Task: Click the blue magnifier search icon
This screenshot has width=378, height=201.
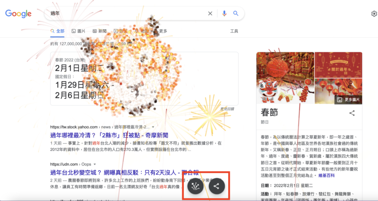Action: click(x=236, y=14)
